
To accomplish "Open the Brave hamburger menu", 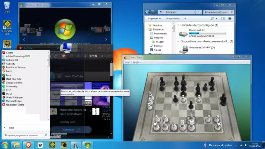I will 109,56.
